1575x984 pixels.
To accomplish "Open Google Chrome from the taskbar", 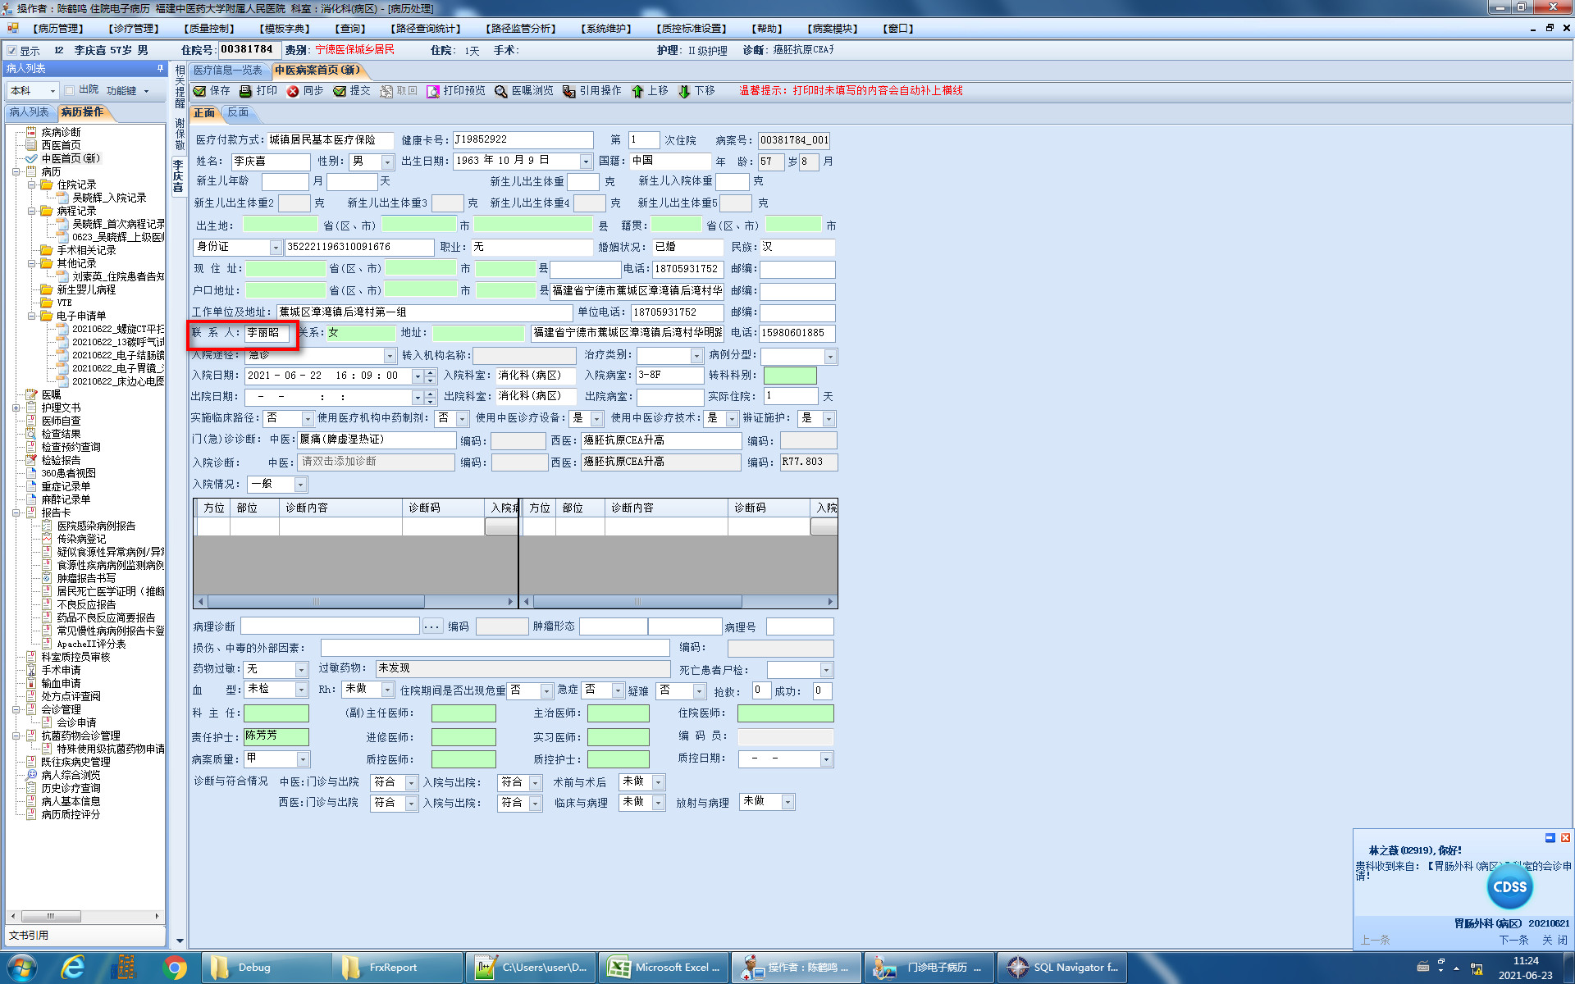I will coord(174,968).
